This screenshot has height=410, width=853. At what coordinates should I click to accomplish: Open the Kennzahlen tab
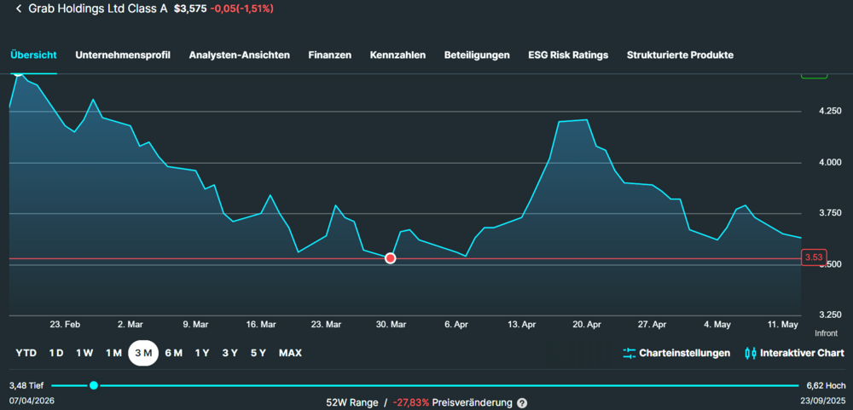point(397,55)
